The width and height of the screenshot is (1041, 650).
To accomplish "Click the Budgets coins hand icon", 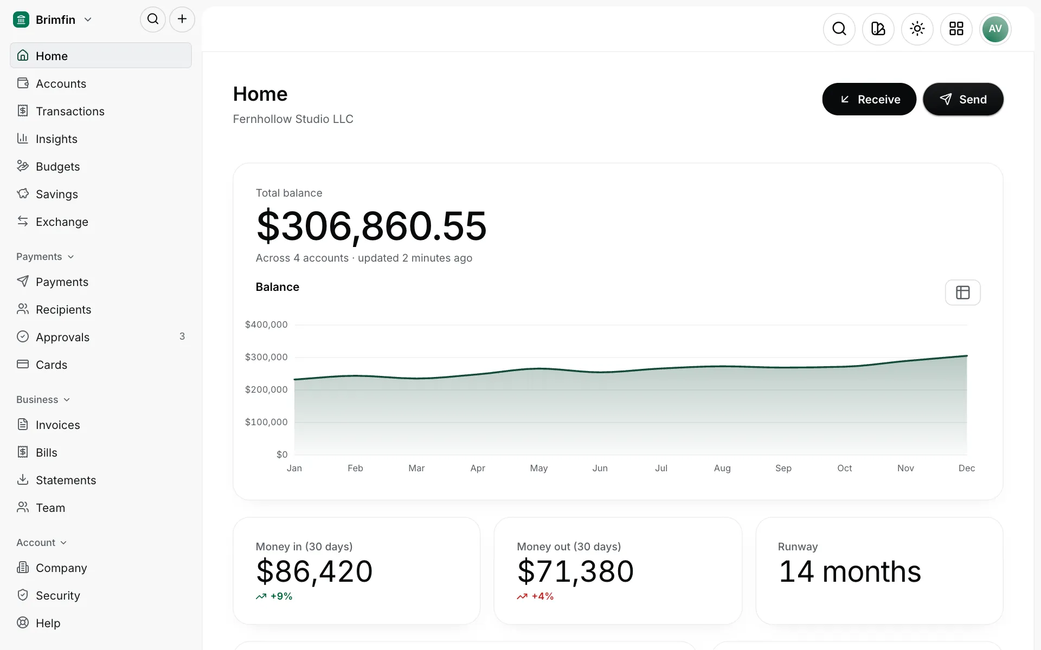I will (x=23, y=166).
